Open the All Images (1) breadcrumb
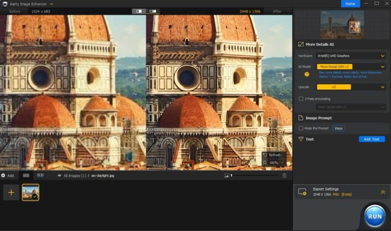Viewport: 391px width, 231px height. (75, 176)
